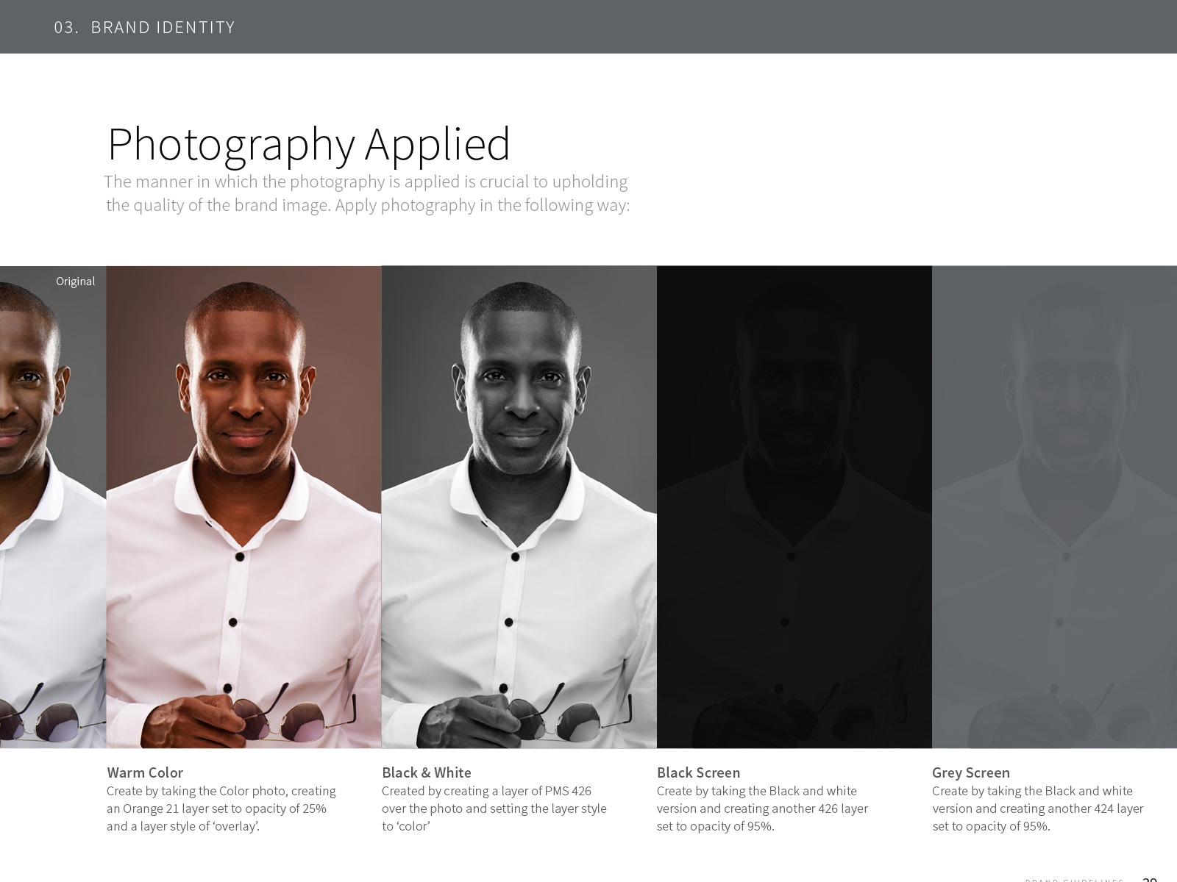Click the "Grey Screen" caption heading
Image resolution: width=1177 pixels, height=882 pixels.
coord(970,772)
